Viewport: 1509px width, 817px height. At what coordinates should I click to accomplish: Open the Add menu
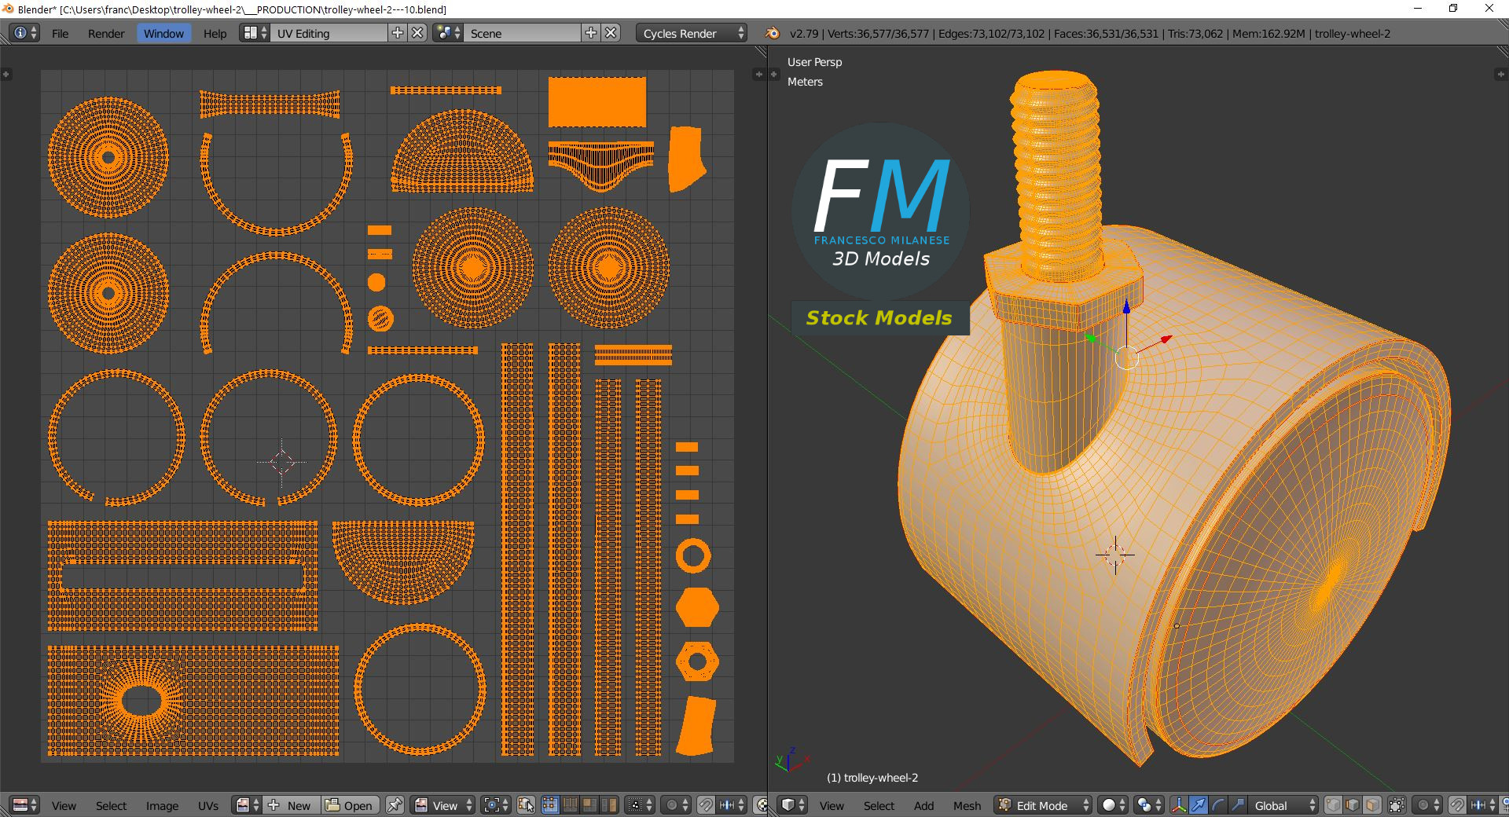(924, 805)
